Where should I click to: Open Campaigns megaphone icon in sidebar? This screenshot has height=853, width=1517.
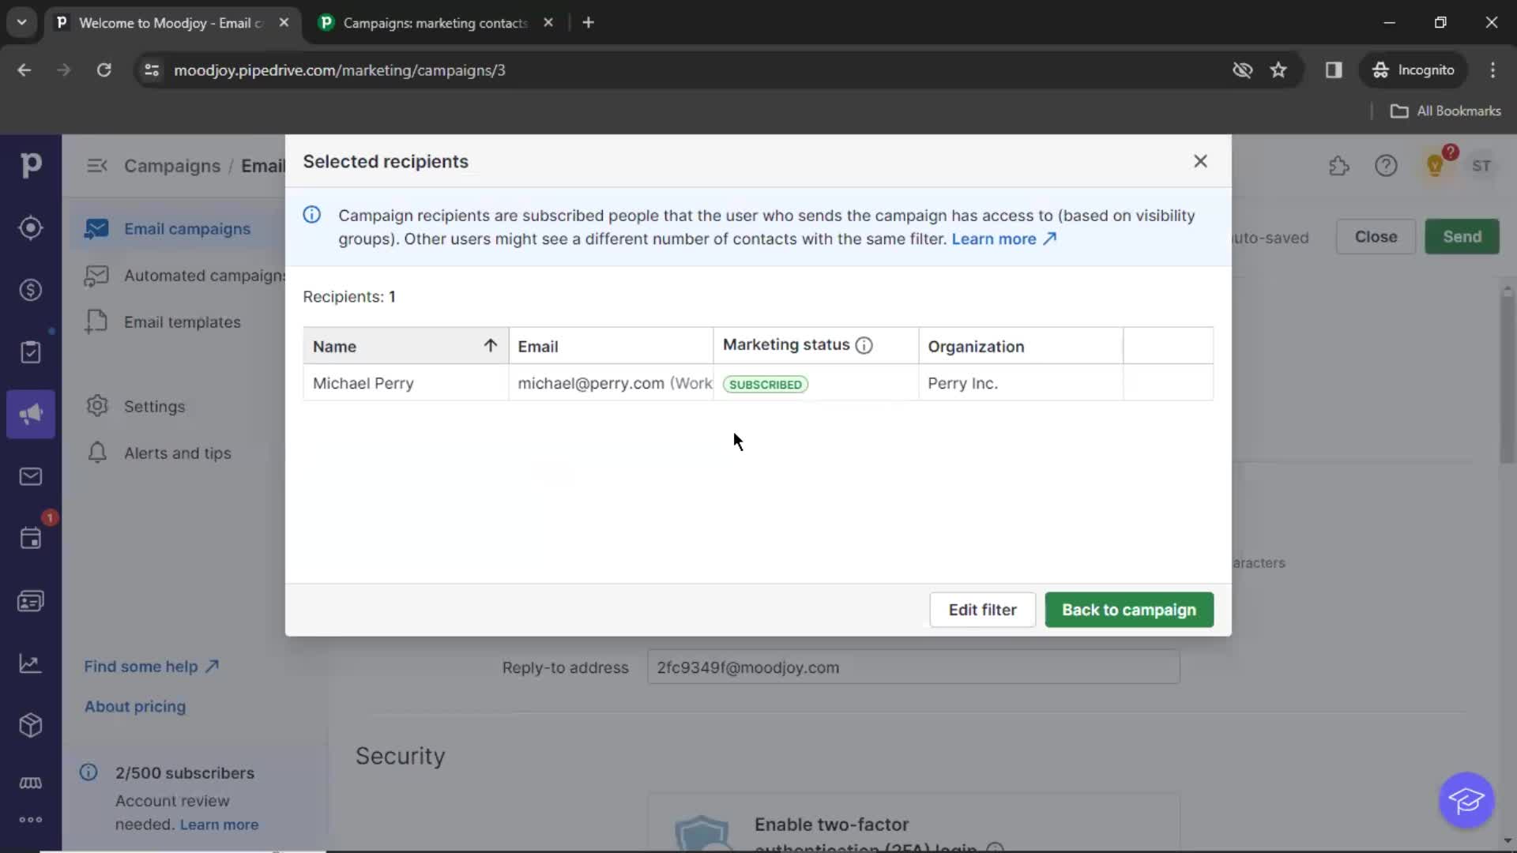pyautogui.click(x=31, y=414)
